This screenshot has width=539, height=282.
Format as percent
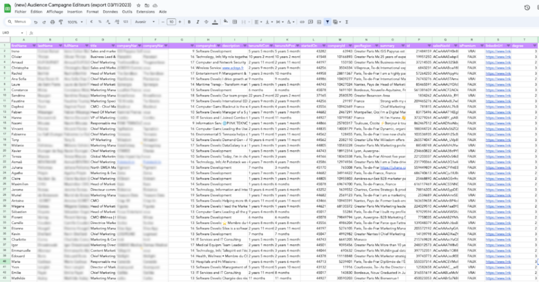point(100,22)
